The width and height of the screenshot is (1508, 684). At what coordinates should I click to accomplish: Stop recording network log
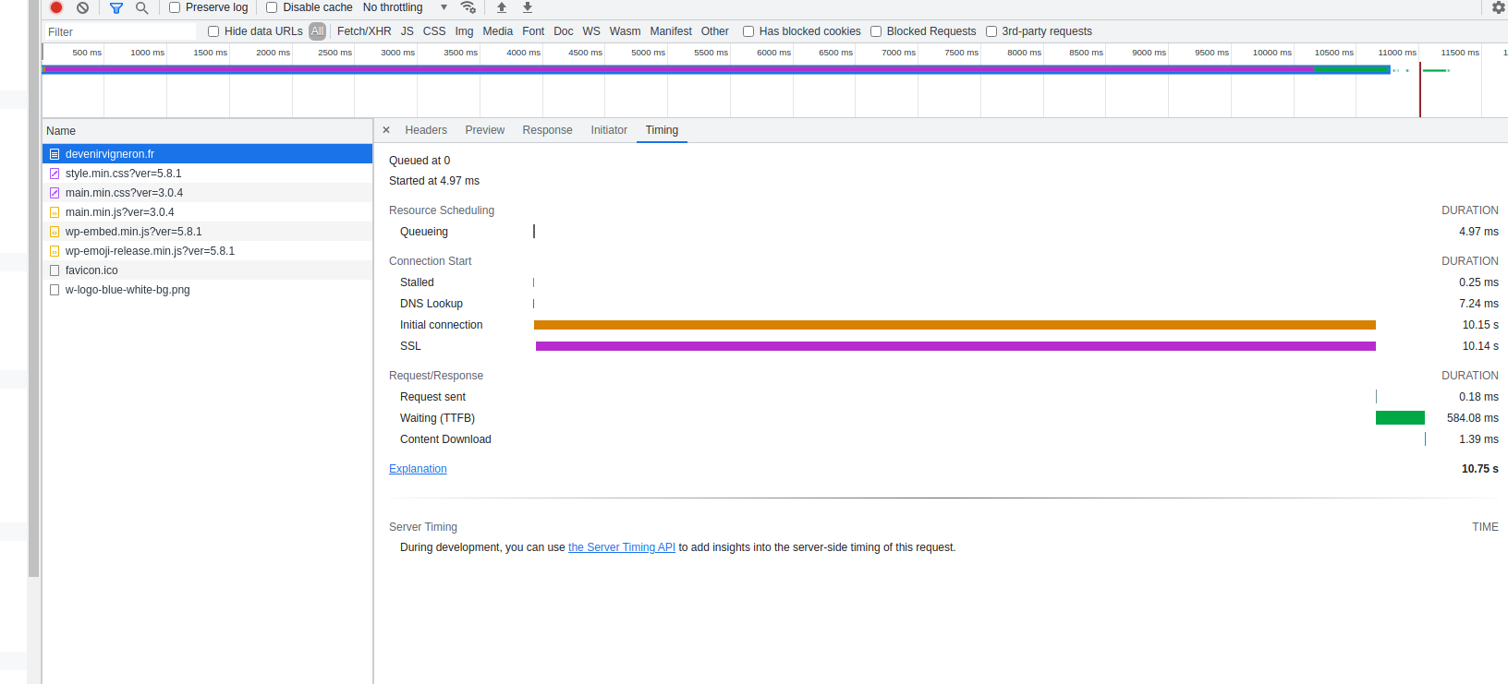[x=56, y=7]
